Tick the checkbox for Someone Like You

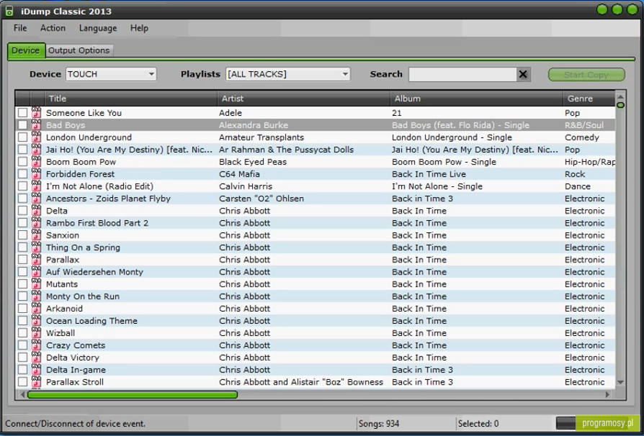coord(22,113)
